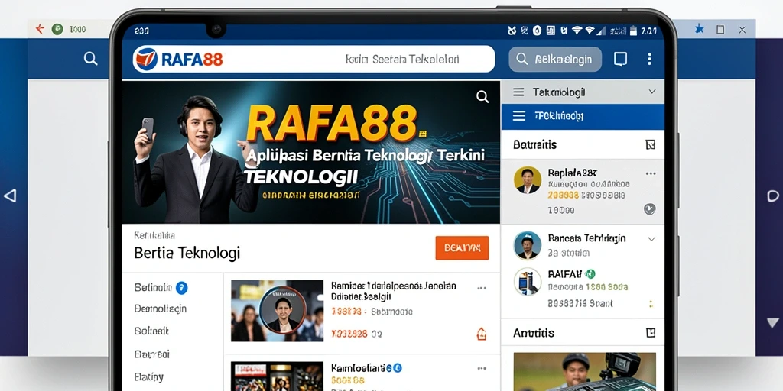The image size is (783, 391).
Task: Open the first article's title link
Action: [x=394, y=291]
